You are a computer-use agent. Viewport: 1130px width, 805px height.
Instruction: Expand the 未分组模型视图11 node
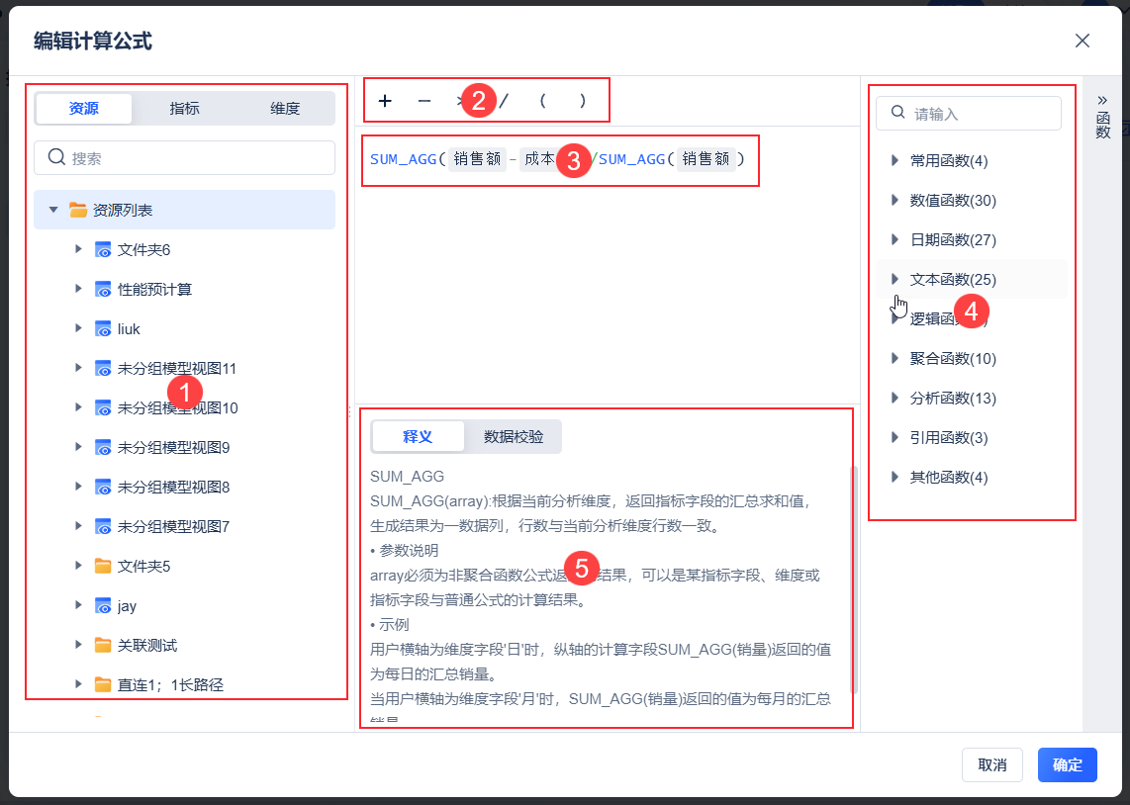[x=78, y=368]
